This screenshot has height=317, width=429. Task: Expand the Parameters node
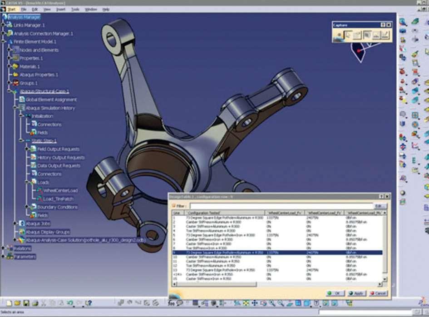3,257
